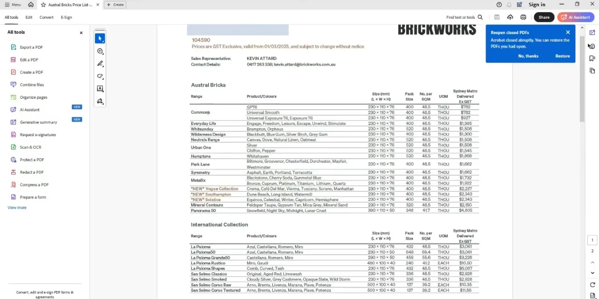Viewport: 599px width, 299px height.
Task: Pick the highlighter pen tool
Action: coord(100,64)
